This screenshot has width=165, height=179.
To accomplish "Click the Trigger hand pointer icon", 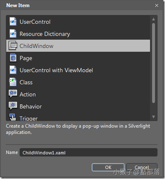I will tap(12, 117).
